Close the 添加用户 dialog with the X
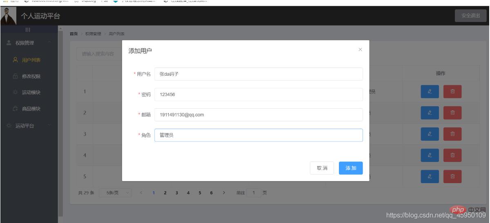 (360, 50)
